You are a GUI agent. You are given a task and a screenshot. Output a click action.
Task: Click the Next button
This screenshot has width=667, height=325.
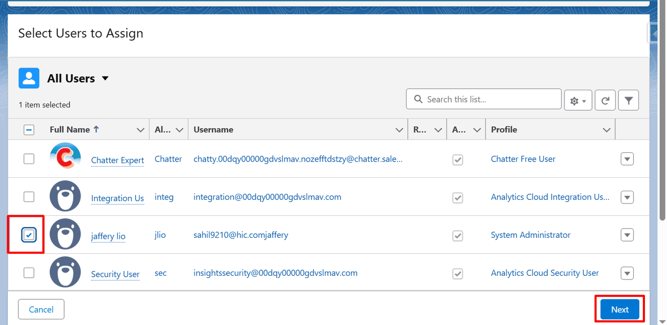(x=620, y=309)
